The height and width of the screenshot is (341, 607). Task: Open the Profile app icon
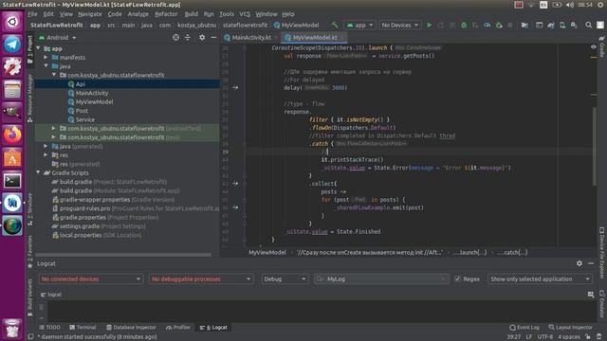point(487,26)
